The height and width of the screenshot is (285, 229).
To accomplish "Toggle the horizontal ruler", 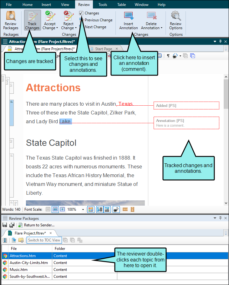I will click(125, 209).
